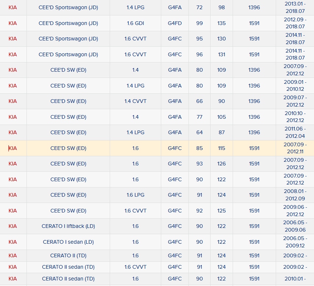Screen dimensions: 314x286
Task: Click KIA in the CERATO I sedan row
Action: click(13, 242)
